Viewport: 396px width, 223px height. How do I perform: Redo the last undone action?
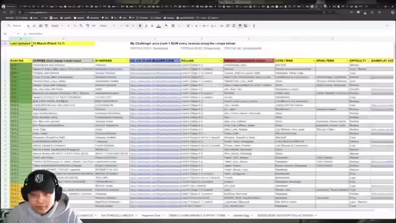click(x=34, y=26)
